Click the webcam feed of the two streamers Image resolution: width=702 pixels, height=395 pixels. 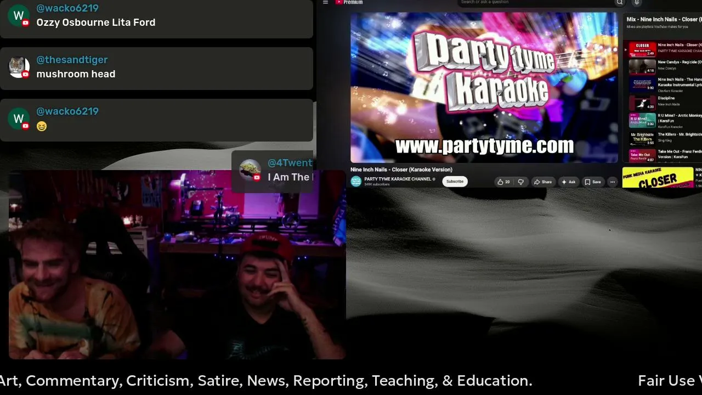tap(177, 264)
